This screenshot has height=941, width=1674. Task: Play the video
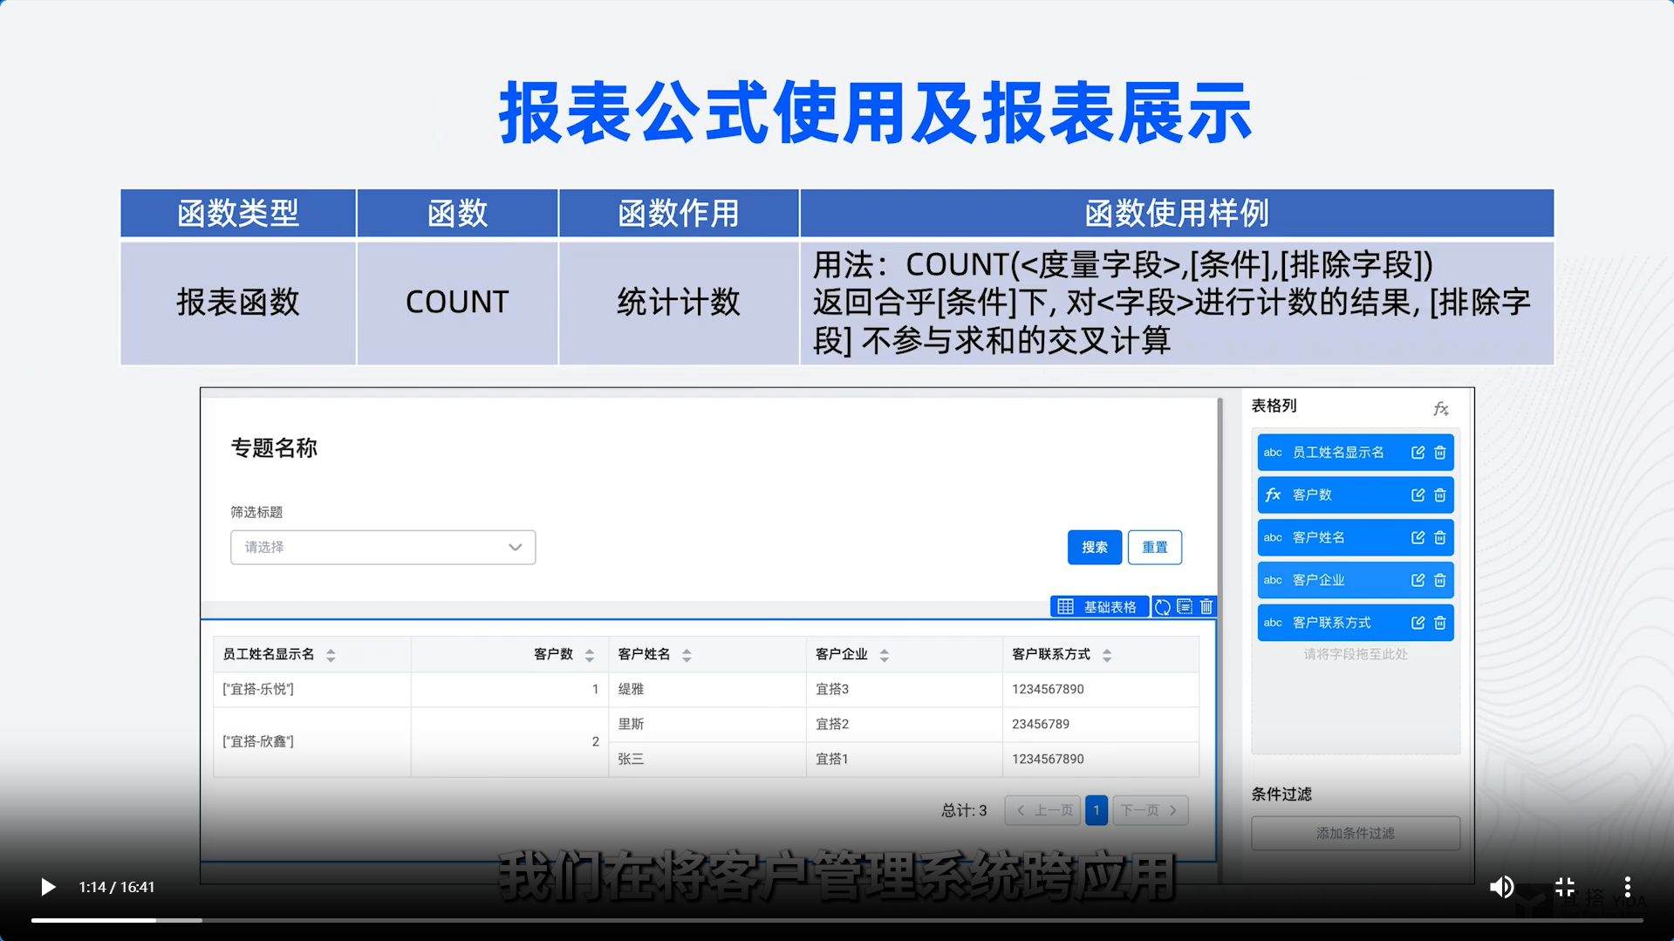point(48,887)
